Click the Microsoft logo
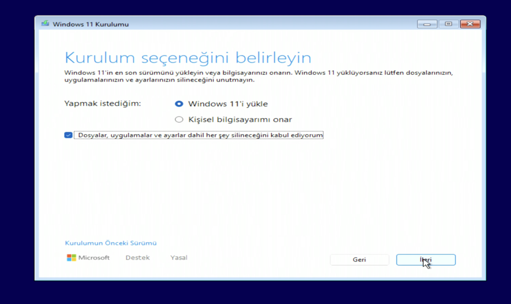The image size is (511, 304). click(88, 258)
